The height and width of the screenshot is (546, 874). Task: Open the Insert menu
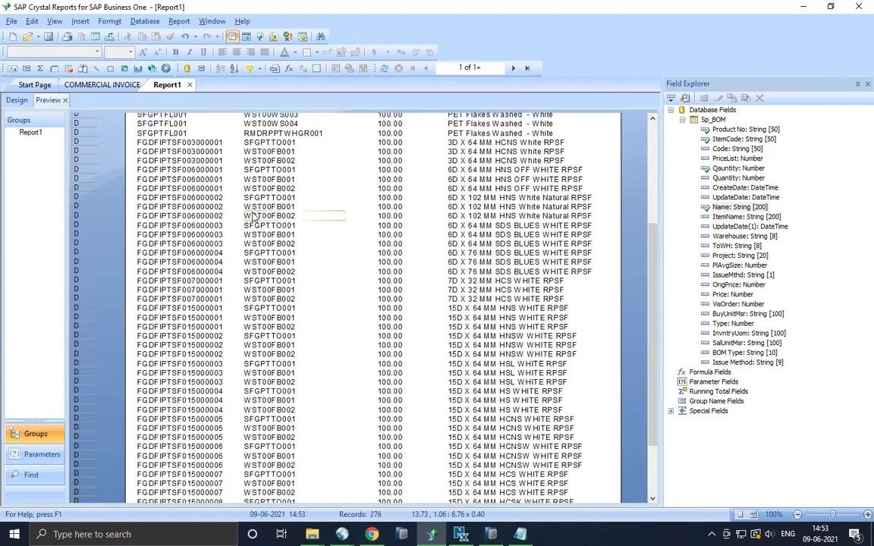point(80,21)
